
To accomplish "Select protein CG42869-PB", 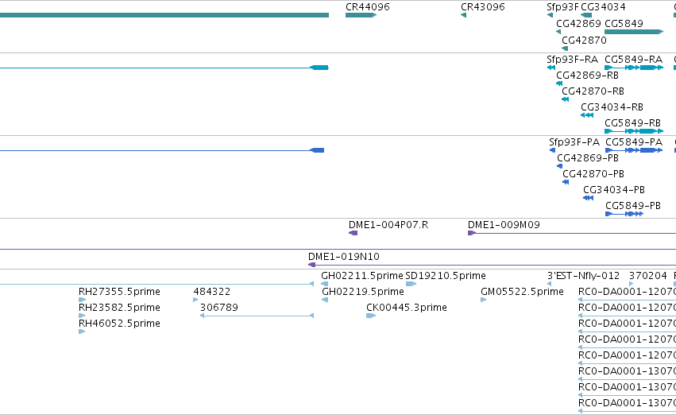I will (588, 158).
